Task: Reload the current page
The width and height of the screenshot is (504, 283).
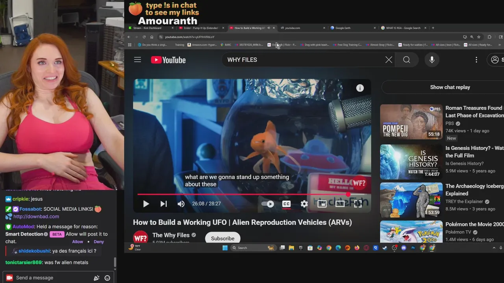Action: click(x=144, y=37)
